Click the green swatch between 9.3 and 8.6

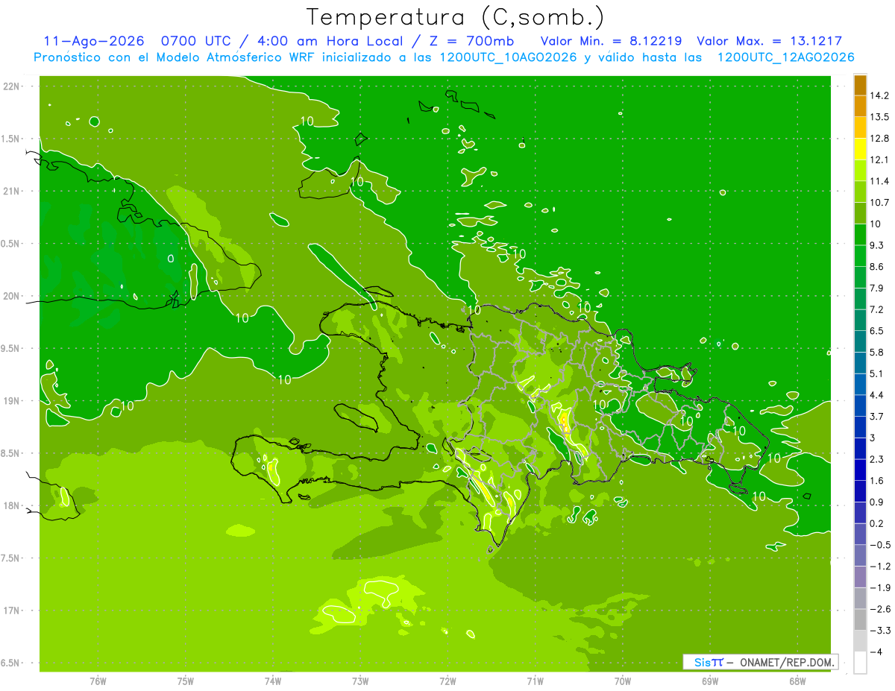coord(860,256)
